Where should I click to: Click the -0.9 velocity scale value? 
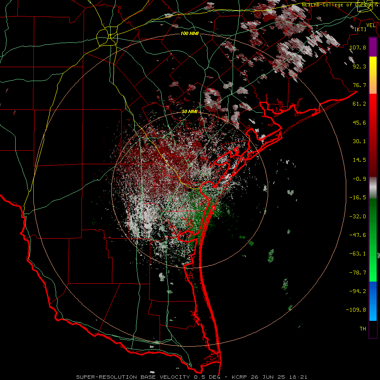[x=359, y=179]
